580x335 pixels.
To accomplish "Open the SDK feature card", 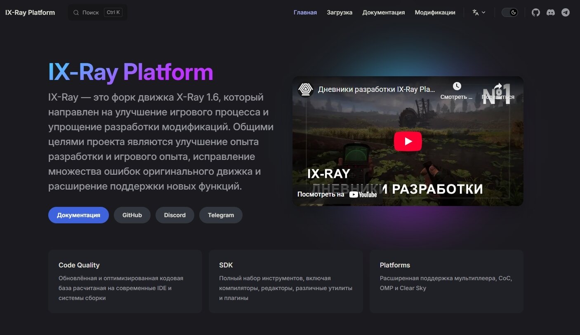I will 286,281.
